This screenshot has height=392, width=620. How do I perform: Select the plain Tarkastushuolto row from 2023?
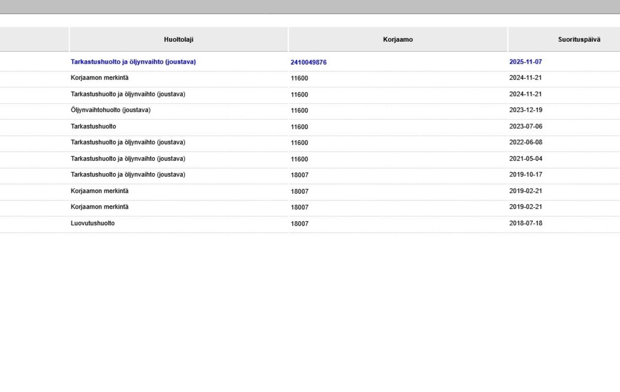tap(94, 127)
